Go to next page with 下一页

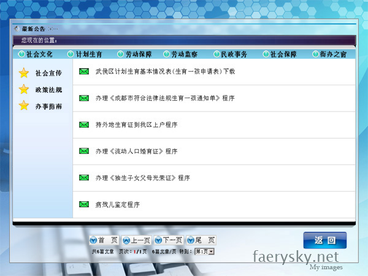[169, 240]
